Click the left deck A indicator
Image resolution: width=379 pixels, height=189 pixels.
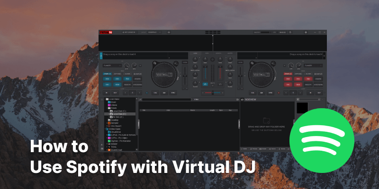click(x=101, y=56)
